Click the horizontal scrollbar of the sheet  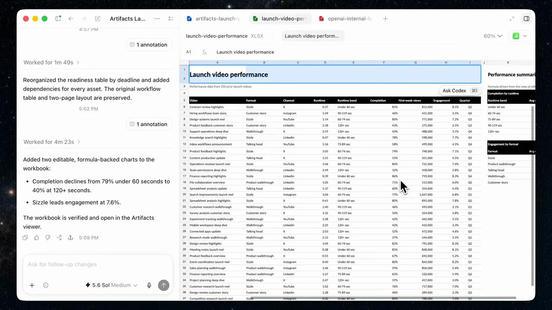(383, 298)
